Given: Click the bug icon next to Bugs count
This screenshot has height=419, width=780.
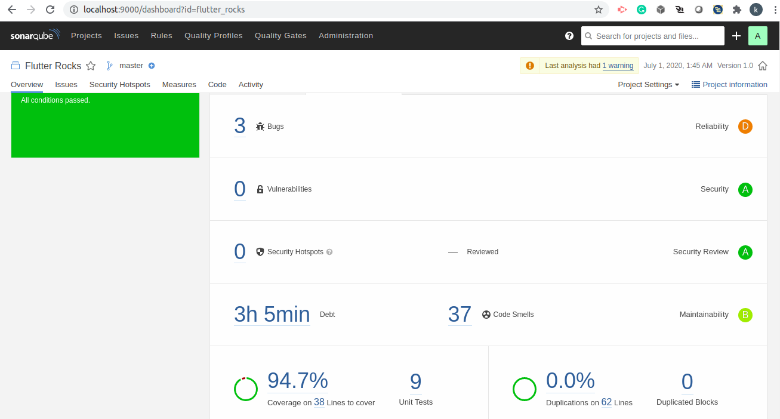Looking at the screenshot, I should pyautogui.click(x=260, y=126).
